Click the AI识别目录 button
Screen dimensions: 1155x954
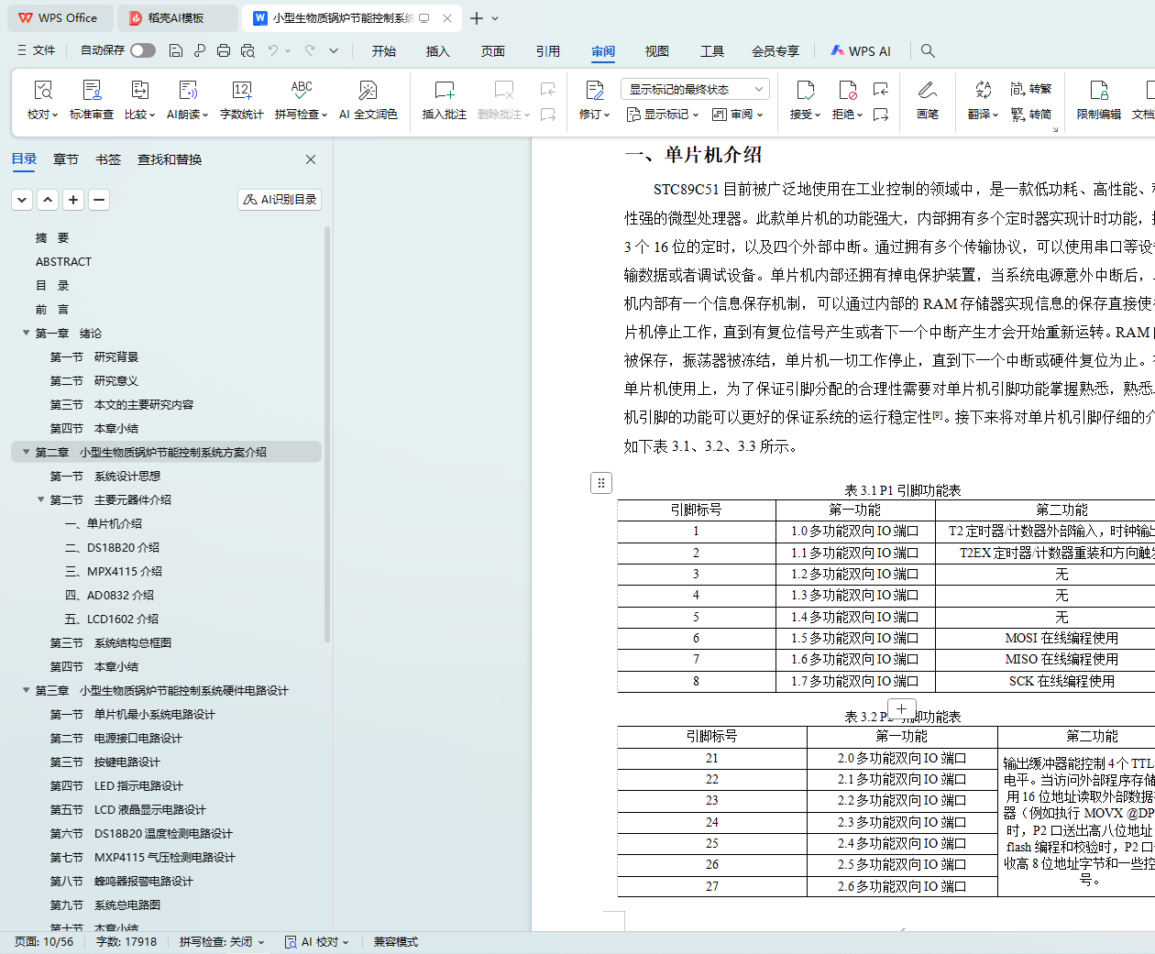click(x=280, y=200)
